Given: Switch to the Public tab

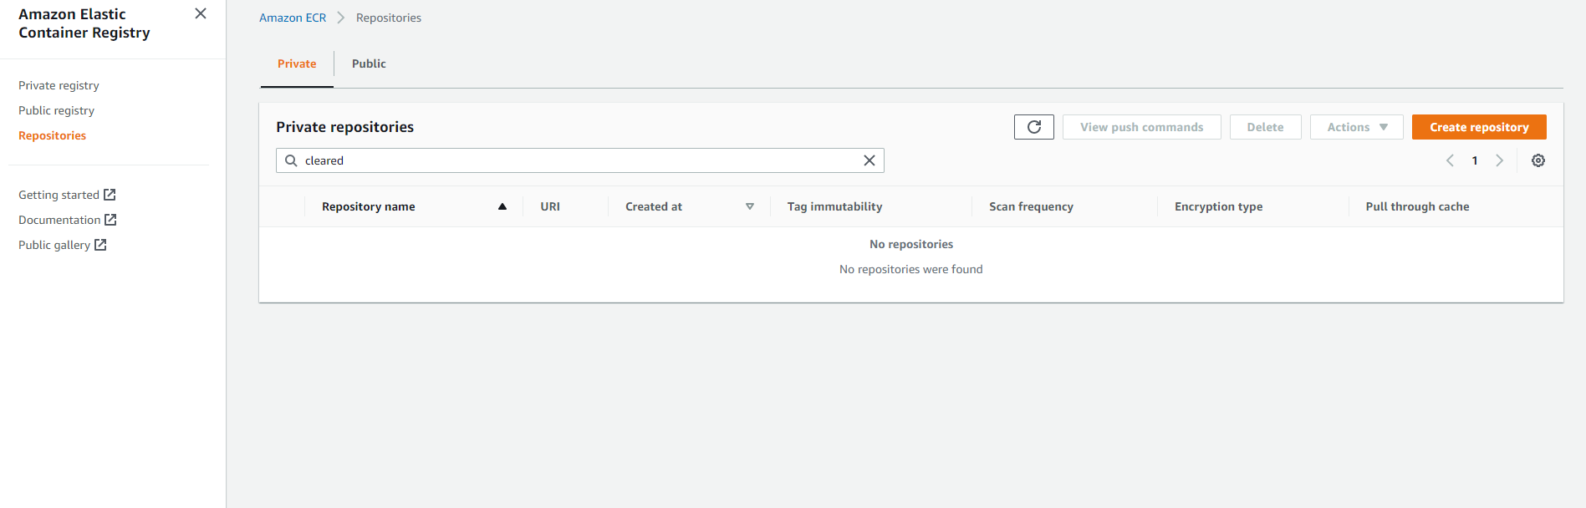Looking at the screenshot, I should (368, 63).
